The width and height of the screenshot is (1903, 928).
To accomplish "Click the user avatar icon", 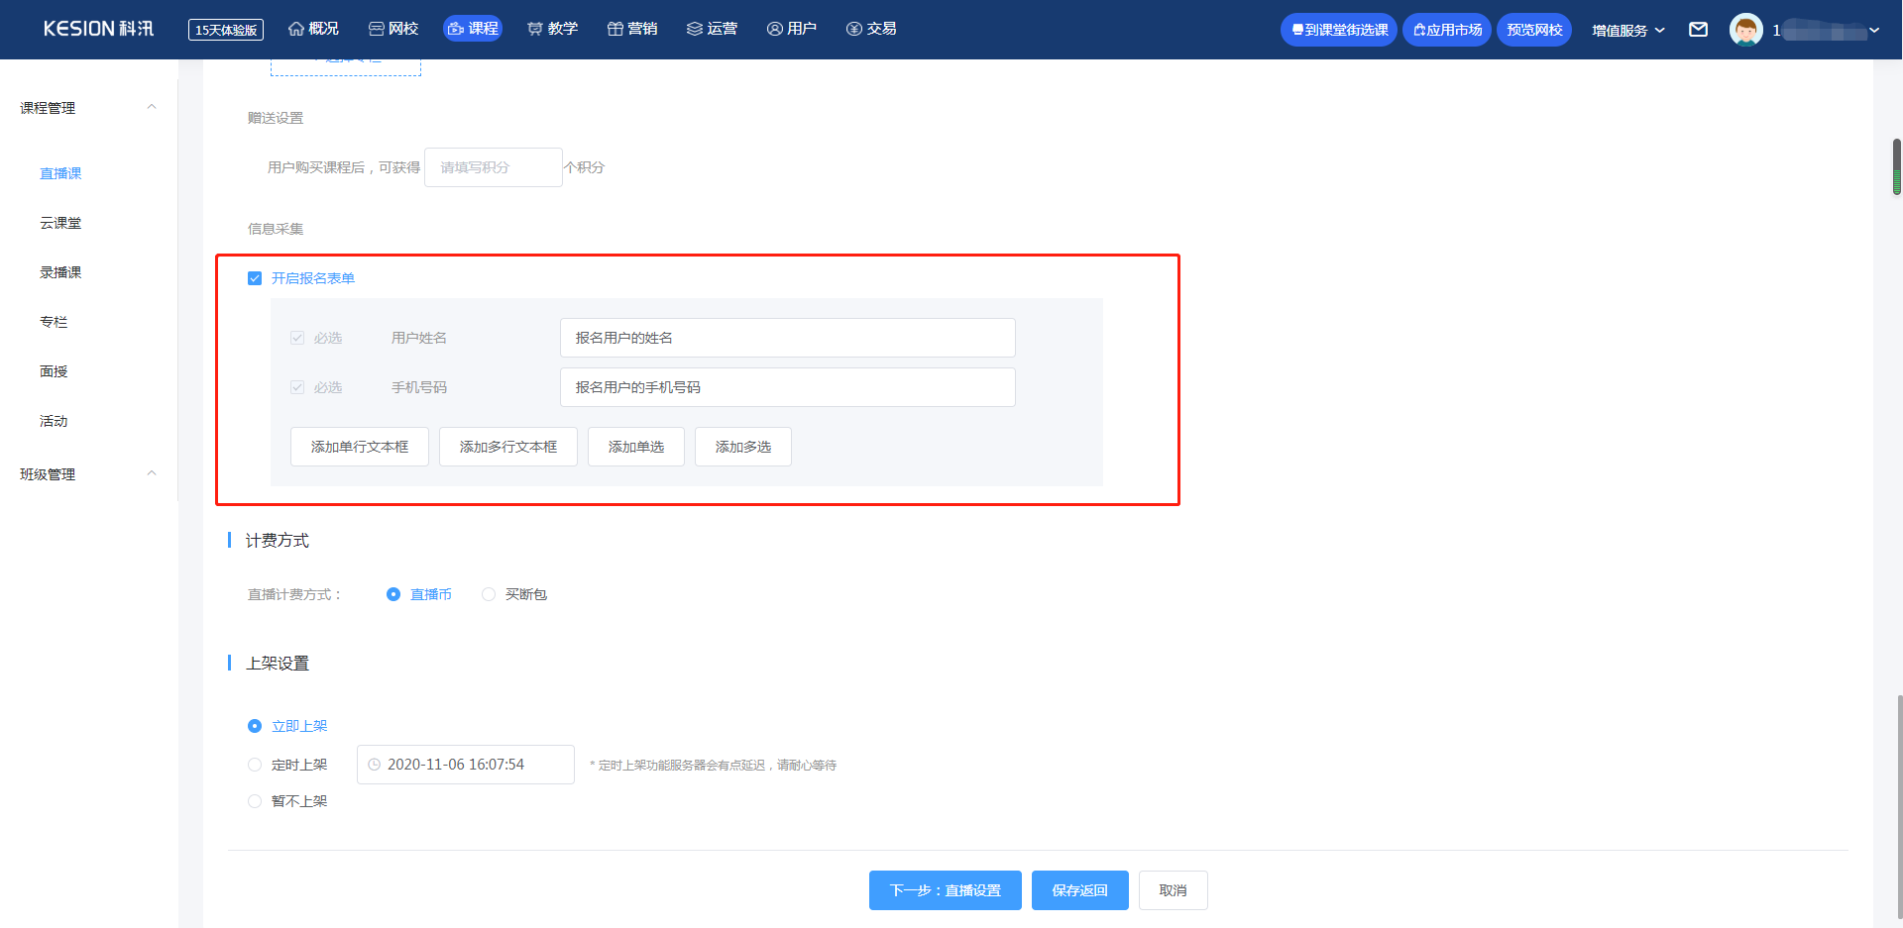I will click(x=1745, y=30).
